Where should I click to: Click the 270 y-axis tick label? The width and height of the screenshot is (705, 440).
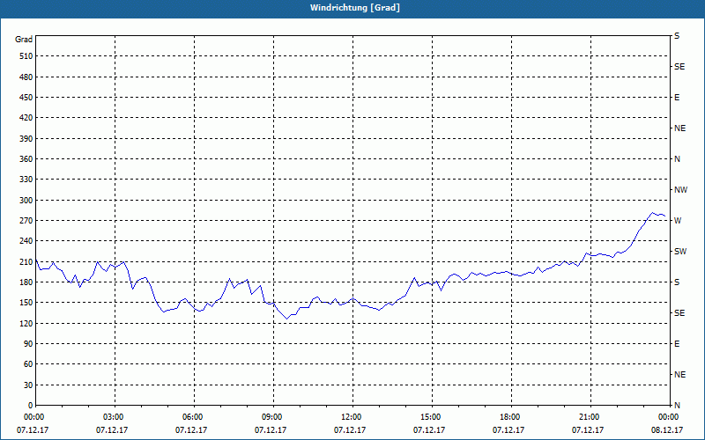coord(26,221)
